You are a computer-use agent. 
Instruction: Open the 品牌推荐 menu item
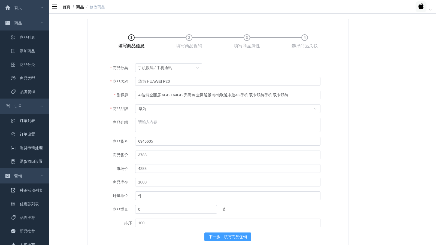click(x=25, y=218)
